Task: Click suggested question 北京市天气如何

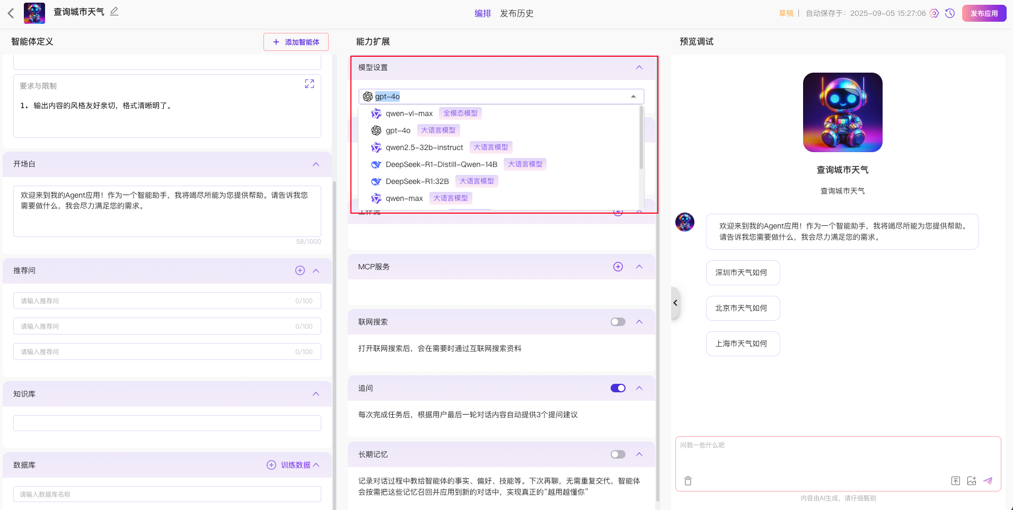Action: pos(743,308)
